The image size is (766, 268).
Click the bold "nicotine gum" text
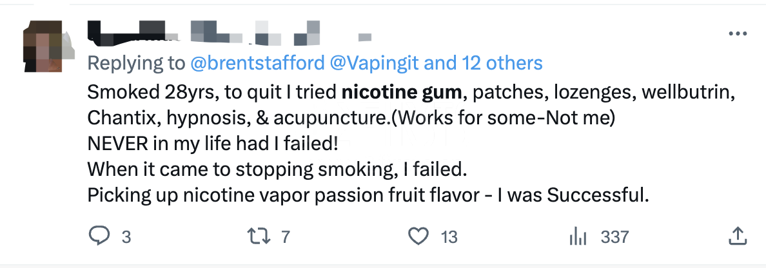click(x=402, y=93)
